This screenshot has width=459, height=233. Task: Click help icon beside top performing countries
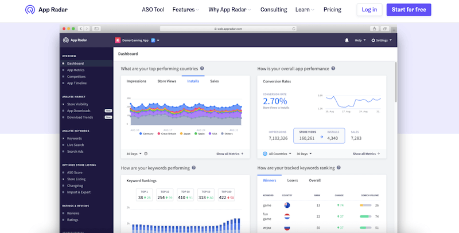pos(202,68)
